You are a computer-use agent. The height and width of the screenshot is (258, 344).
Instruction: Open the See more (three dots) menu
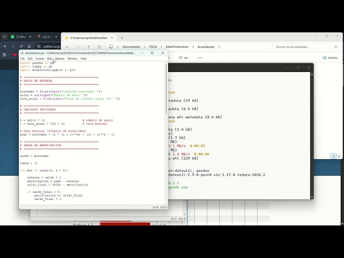(x=200, y=58)
